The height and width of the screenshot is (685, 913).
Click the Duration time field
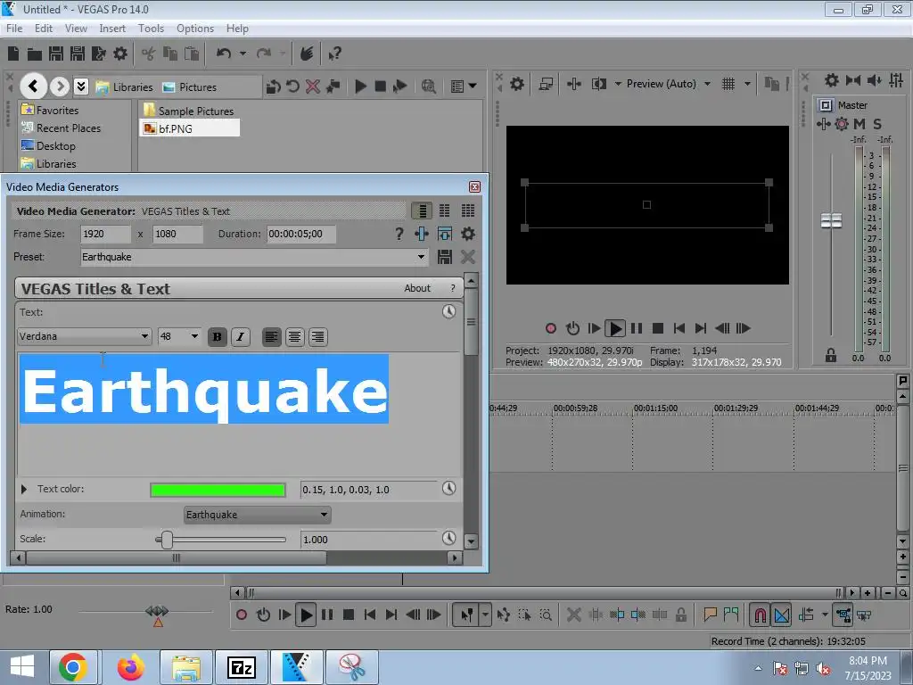pyautogui.click(x=301, y=234)
